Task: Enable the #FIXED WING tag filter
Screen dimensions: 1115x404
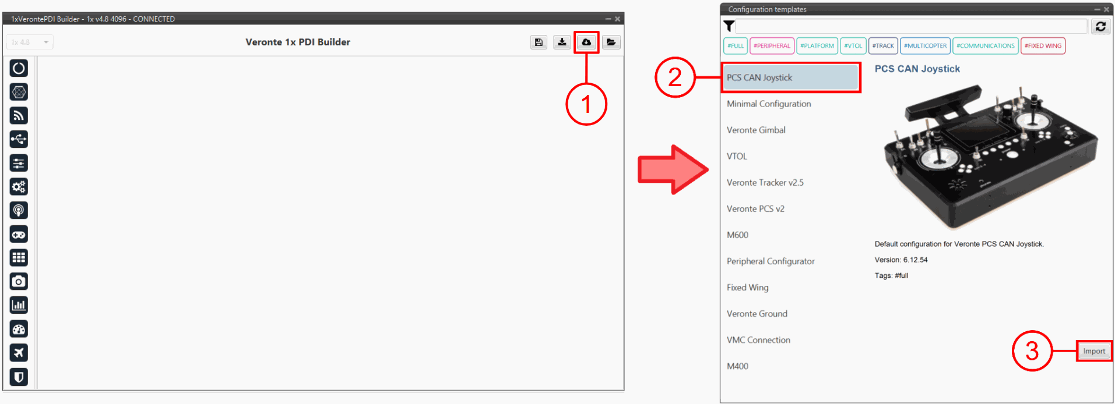Action: coord(1043,46)
